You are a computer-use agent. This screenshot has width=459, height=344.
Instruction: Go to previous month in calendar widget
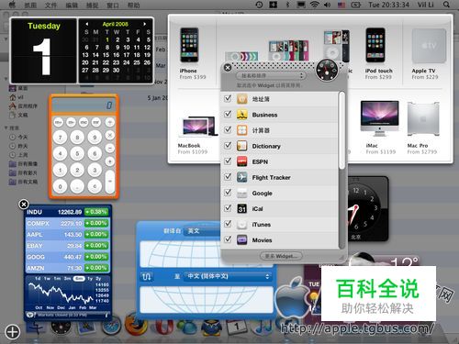coord(87,24)
